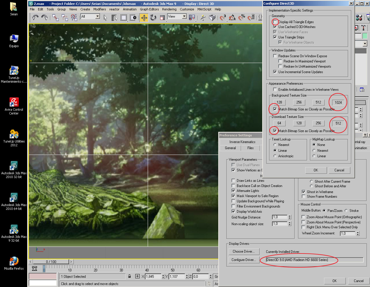Open the Selection Filter 'All' dropdown

point(98,16)
